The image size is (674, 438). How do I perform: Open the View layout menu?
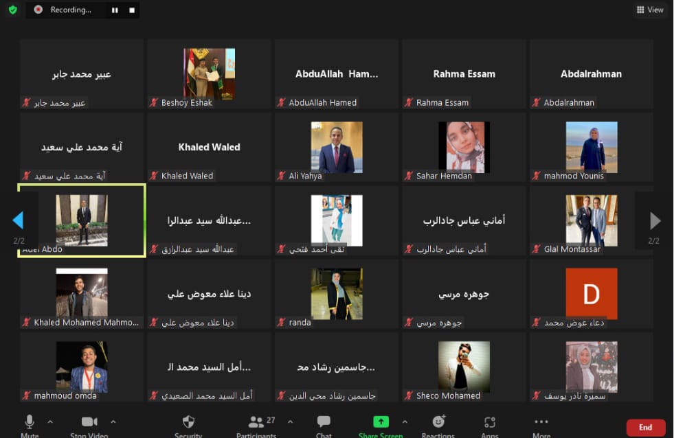tap(650, 10)
